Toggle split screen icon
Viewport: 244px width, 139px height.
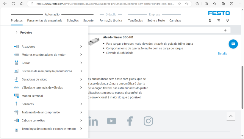[206, 4]
